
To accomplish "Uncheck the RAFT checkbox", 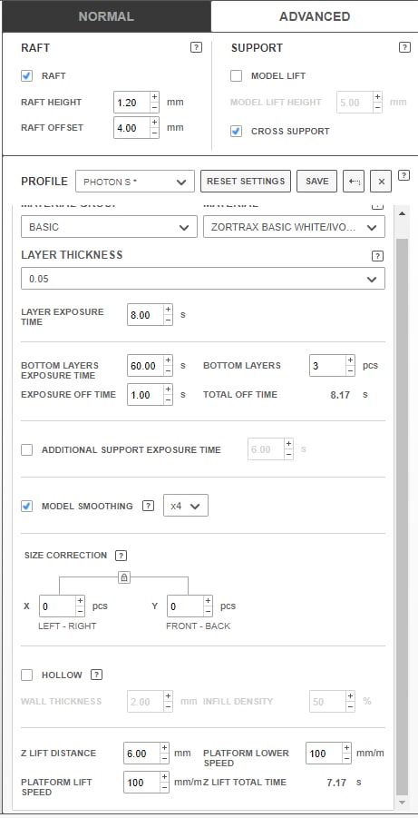I will click(26, 75).
